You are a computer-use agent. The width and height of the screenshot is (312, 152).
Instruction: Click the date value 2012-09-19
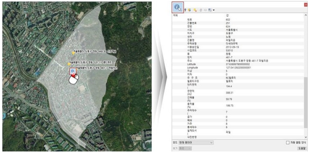tap(232, 47)
